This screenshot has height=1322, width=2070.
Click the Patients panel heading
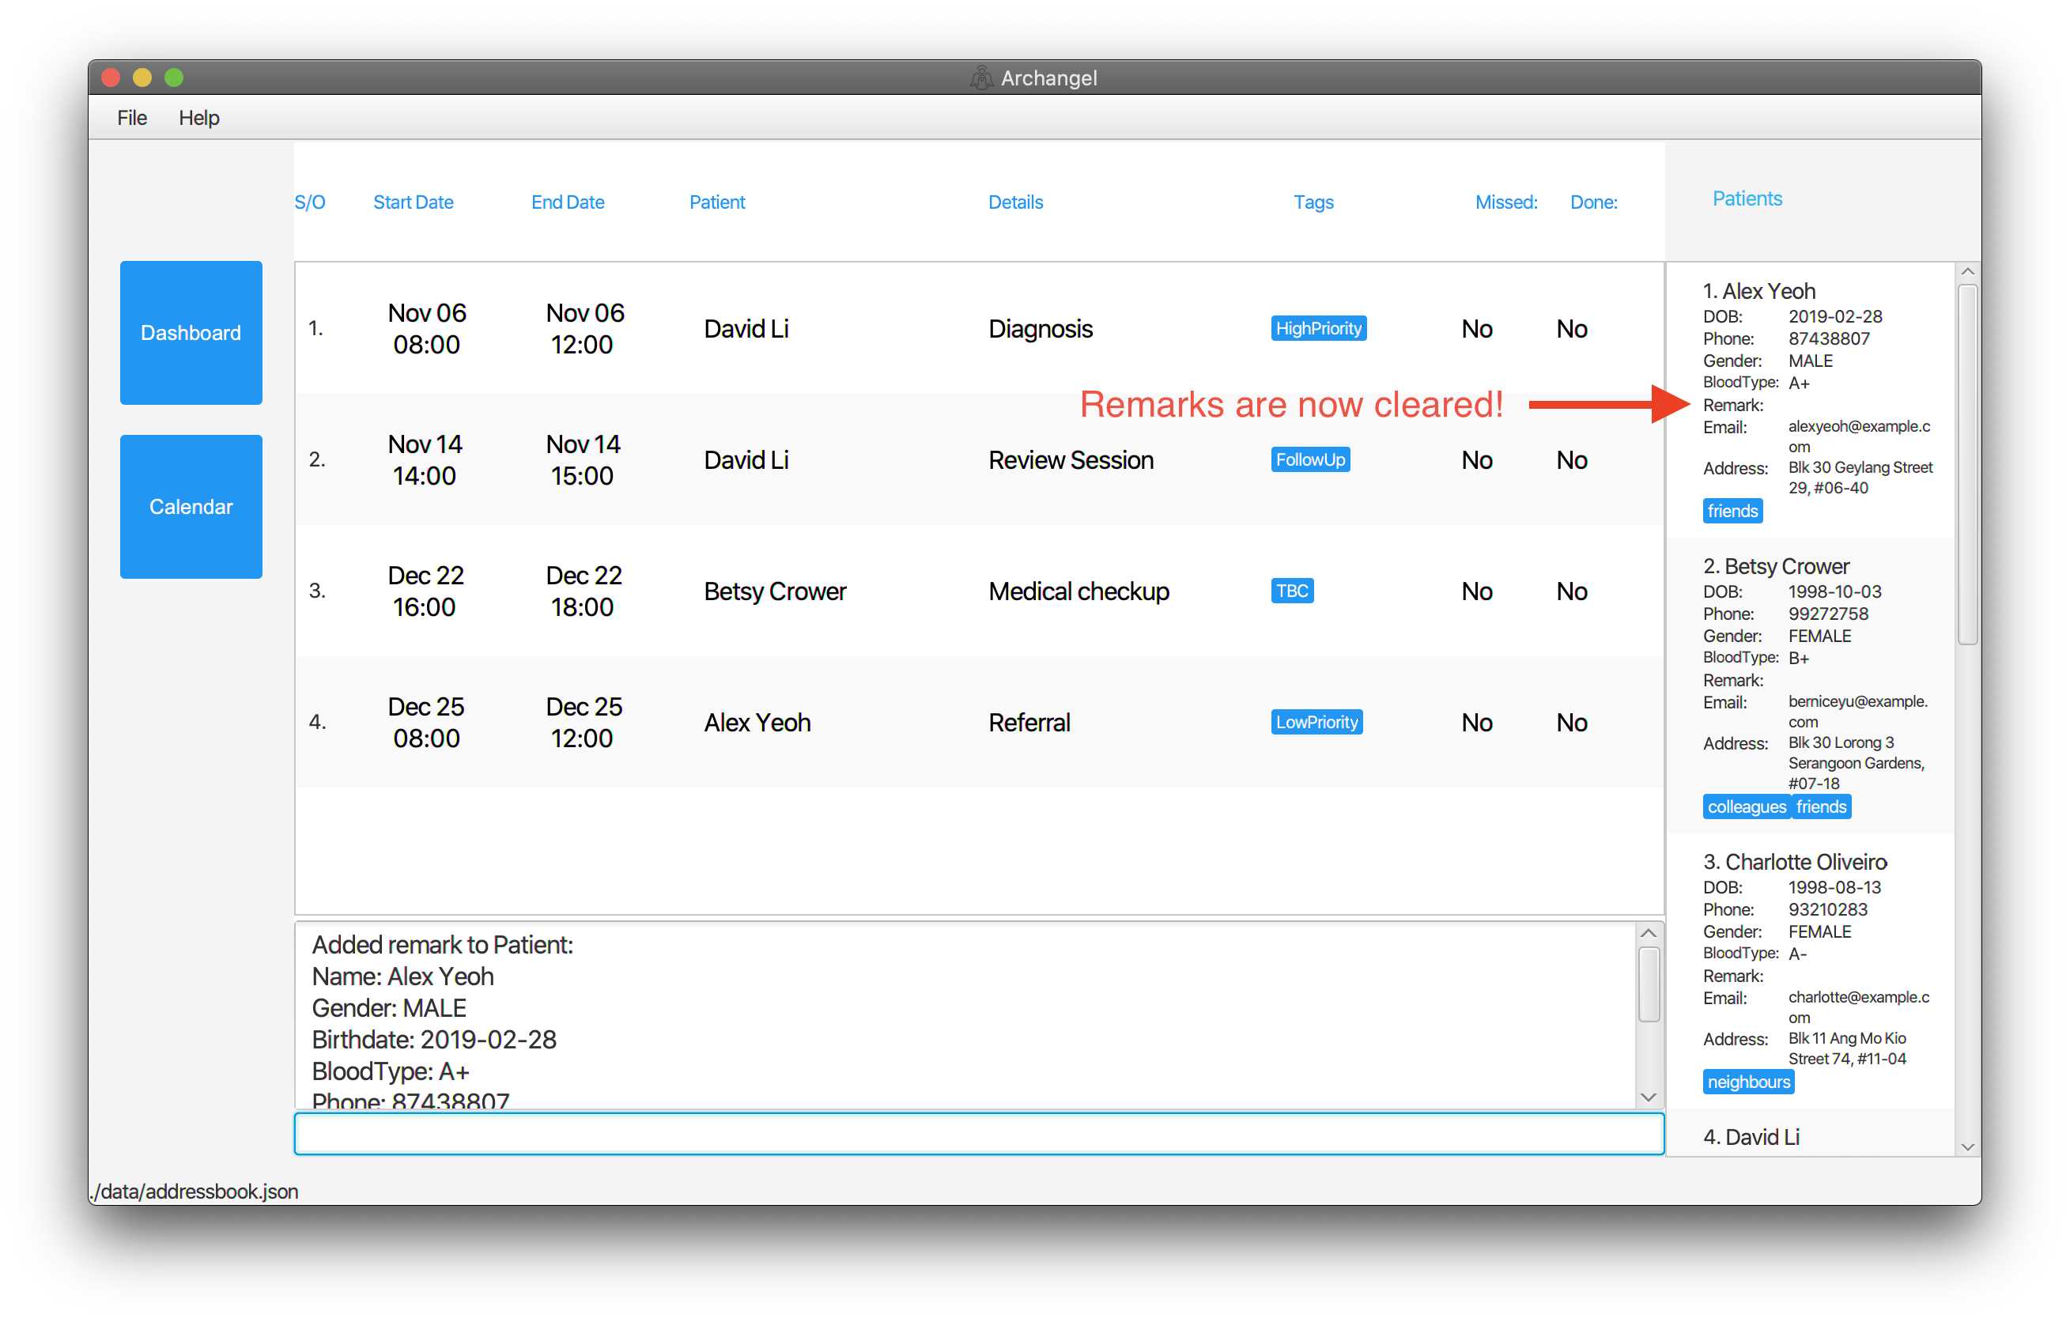click(x=1747, y=198)
